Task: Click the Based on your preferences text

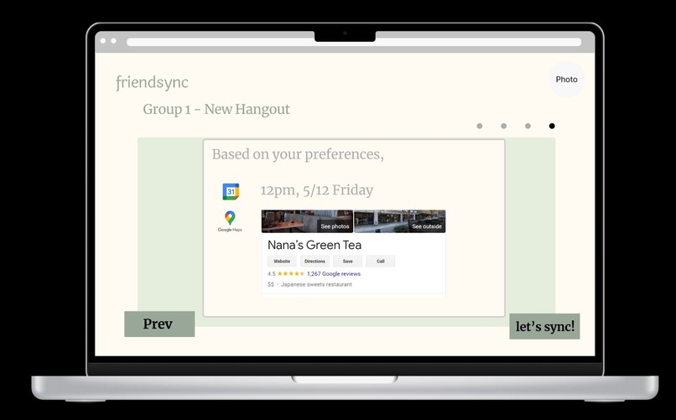Action: [298, 154]
